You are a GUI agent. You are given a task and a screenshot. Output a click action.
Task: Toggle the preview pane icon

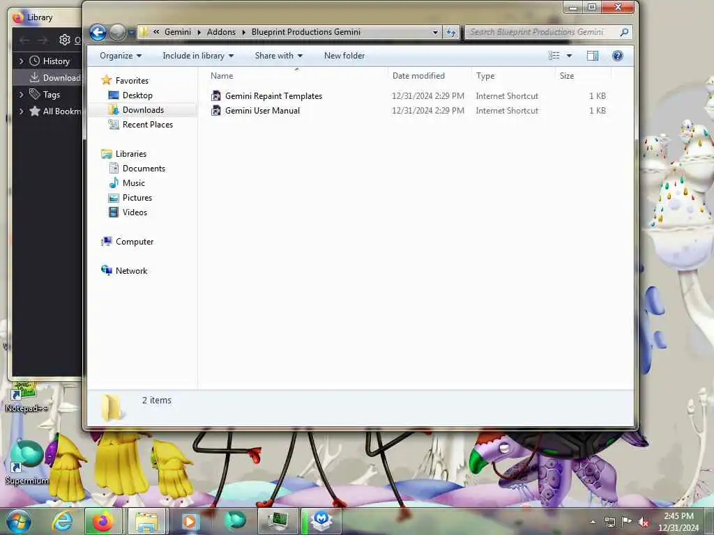[x=593, y=56]
